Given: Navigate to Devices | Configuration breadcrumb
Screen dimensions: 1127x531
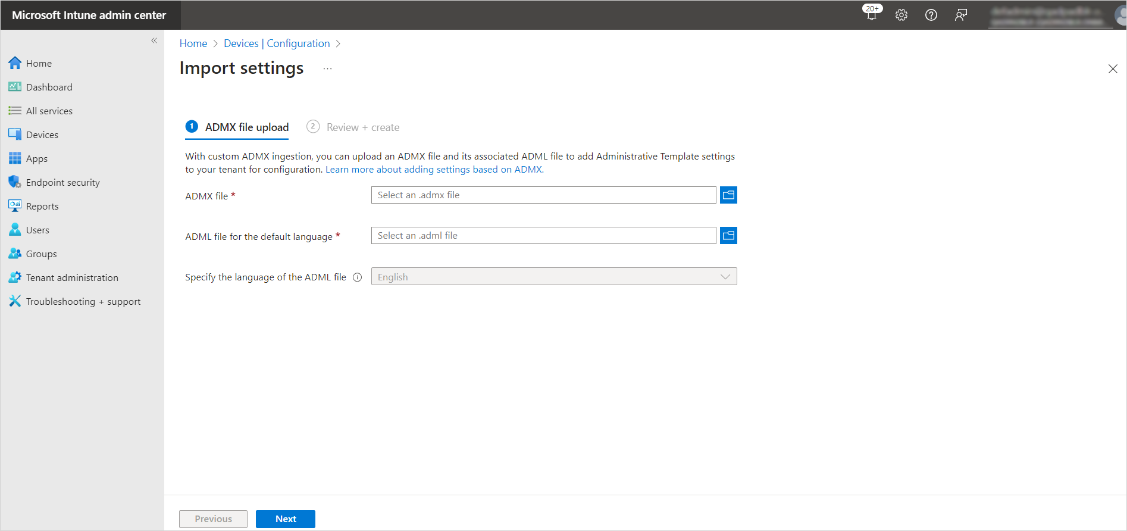Looking at the screenshot, I should coord(277,43).
